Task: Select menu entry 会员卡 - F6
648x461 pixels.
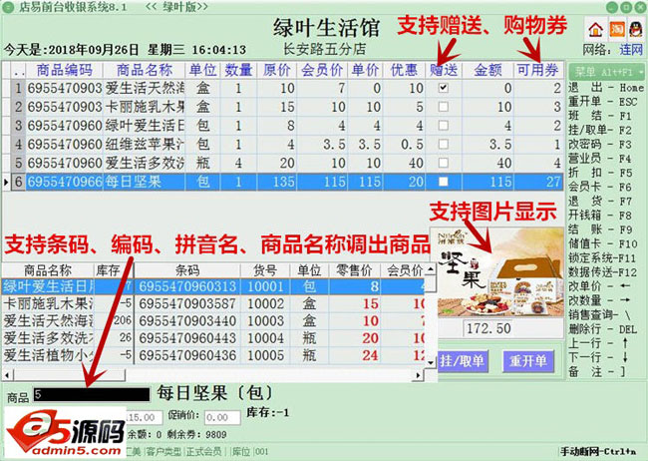Action: click(599, 187)
